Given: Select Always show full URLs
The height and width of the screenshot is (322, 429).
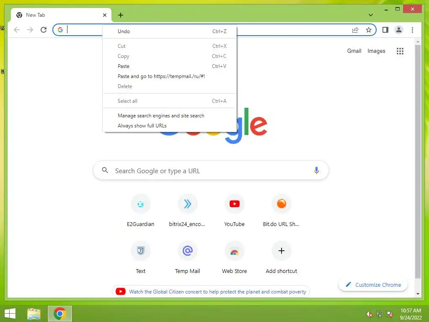Looking at the screenshot, I should pos(170,126).
